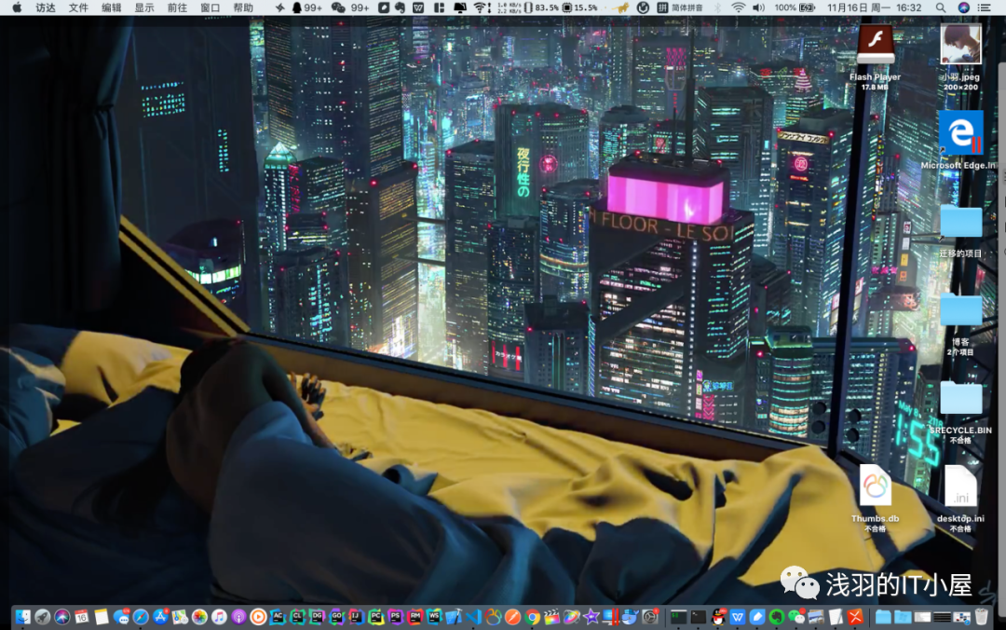Launch GoLand (GO) from the Dock
This screenshot has width=1006, height=630.
pyautogui.click(x=337, y=617)
